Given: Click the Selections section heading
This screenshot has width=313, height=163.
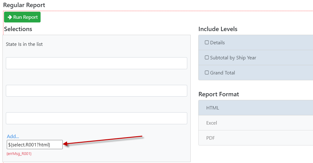Looking at the screenshot, I should tap(18, 29).
